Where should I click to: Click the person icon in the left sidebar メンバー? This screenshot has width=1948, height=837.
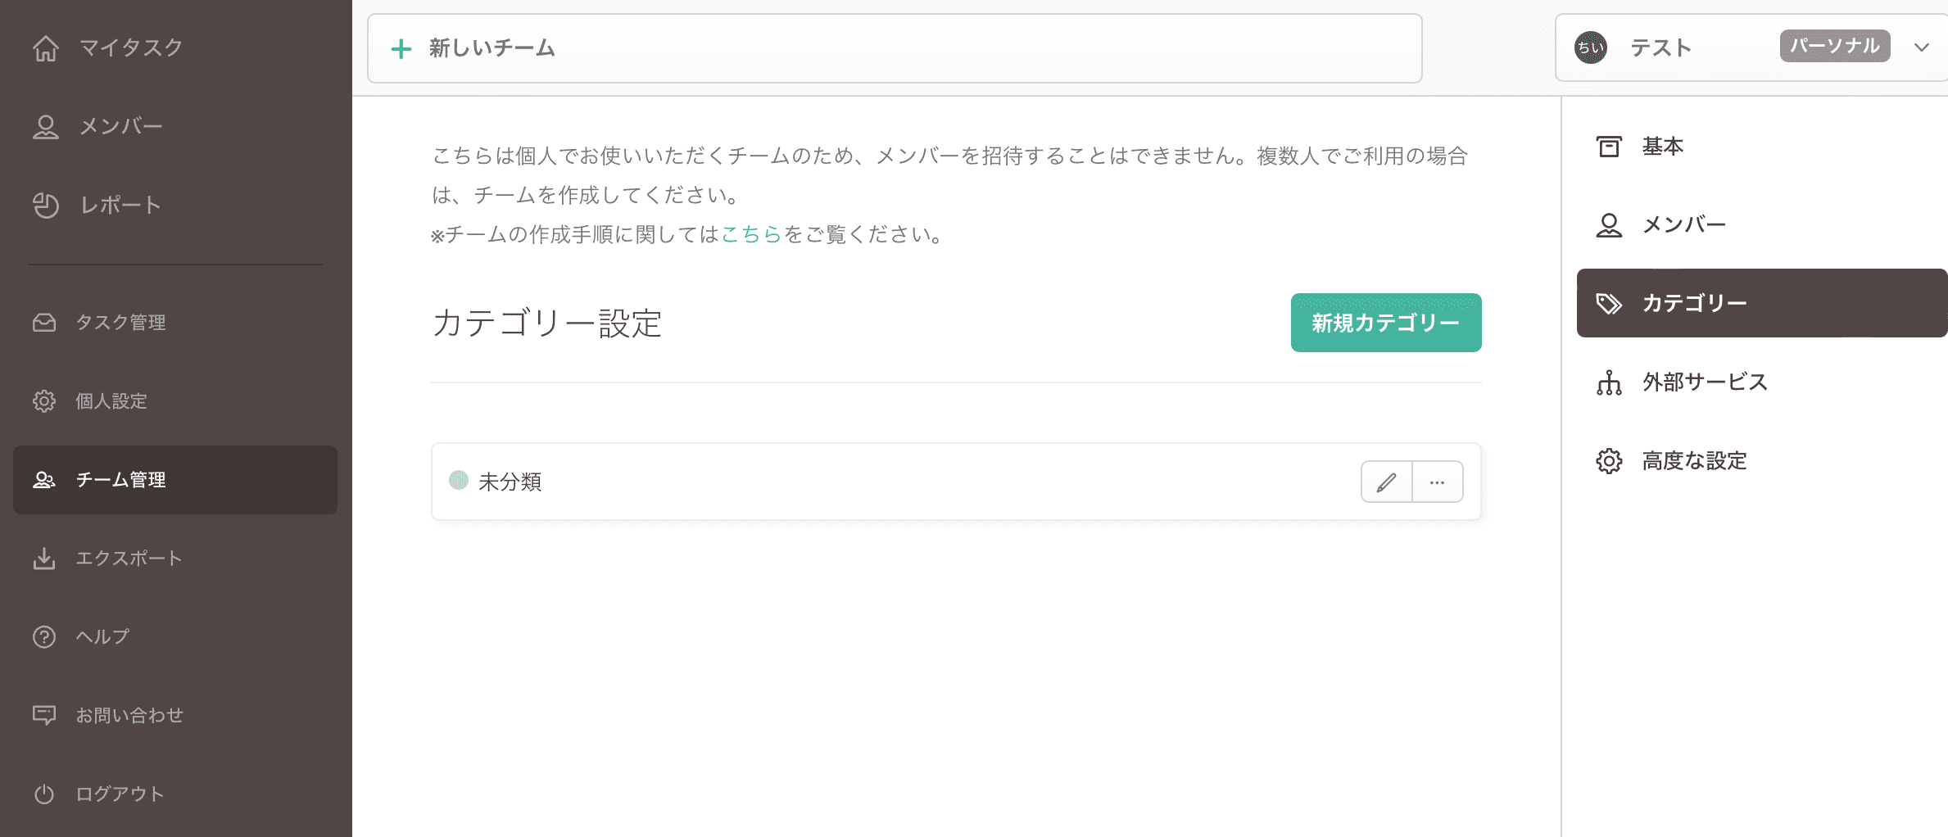click(x=46, y=127)
